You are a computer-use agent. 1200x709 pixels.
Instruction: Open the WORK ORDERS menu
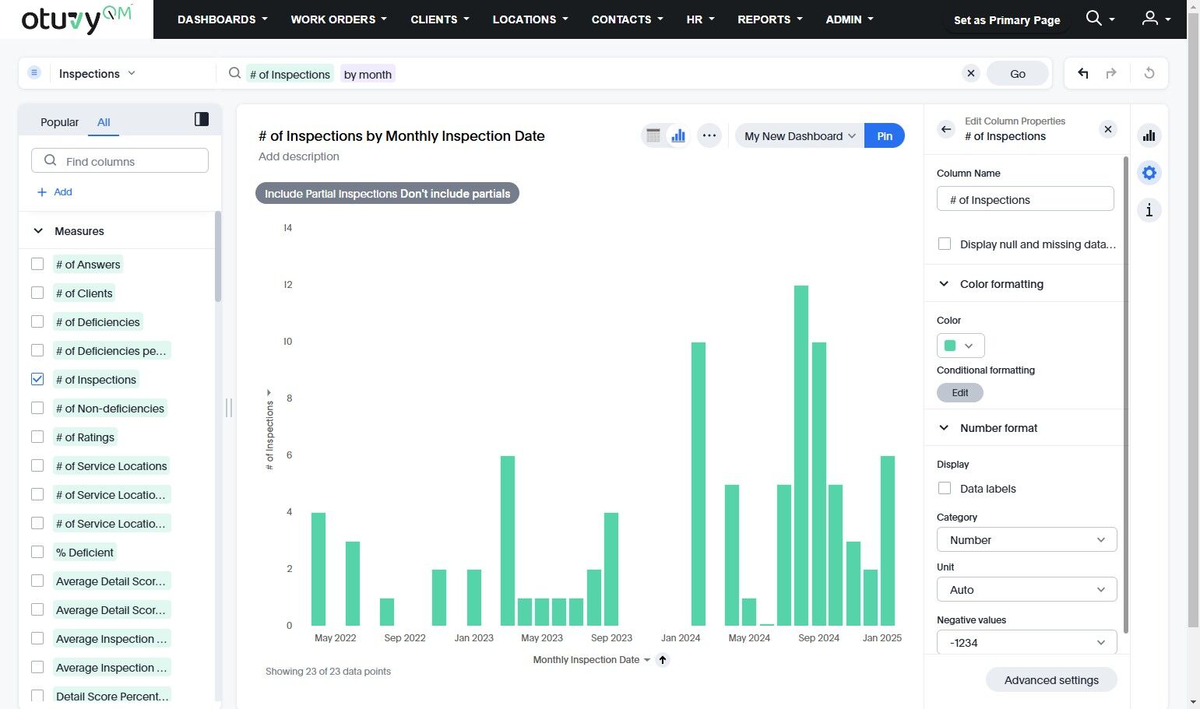(x=338, y=19)
